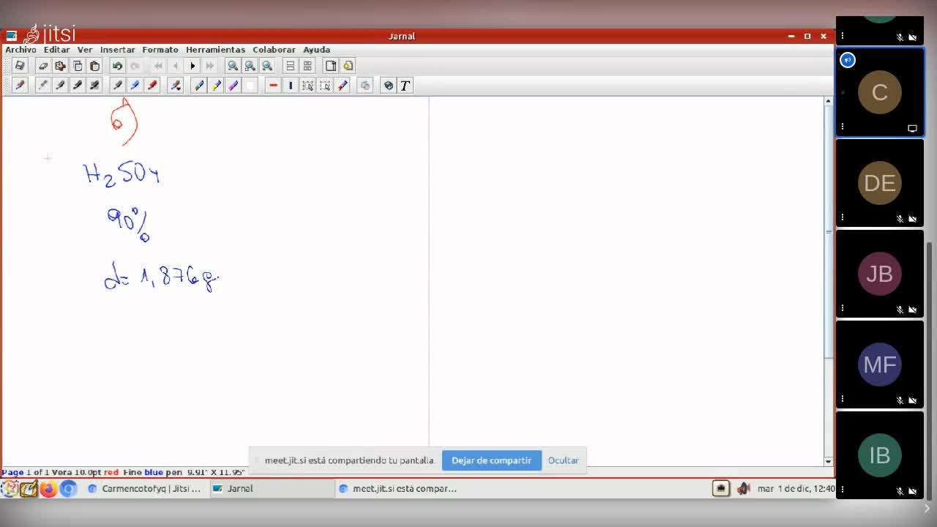The width and height of the screenshot is (937, 527).
Task: Select the black pen color
Action: 117,86
